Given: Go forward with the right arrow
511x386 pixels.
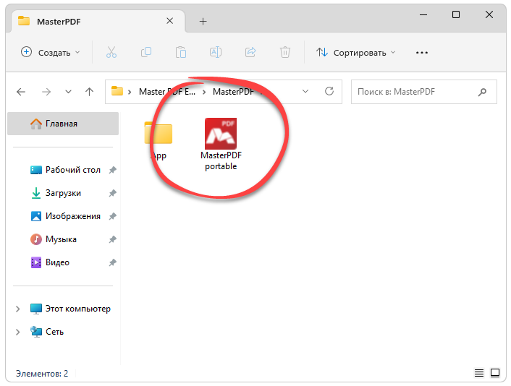Looking at the screenshot, I should click(46, 92).
